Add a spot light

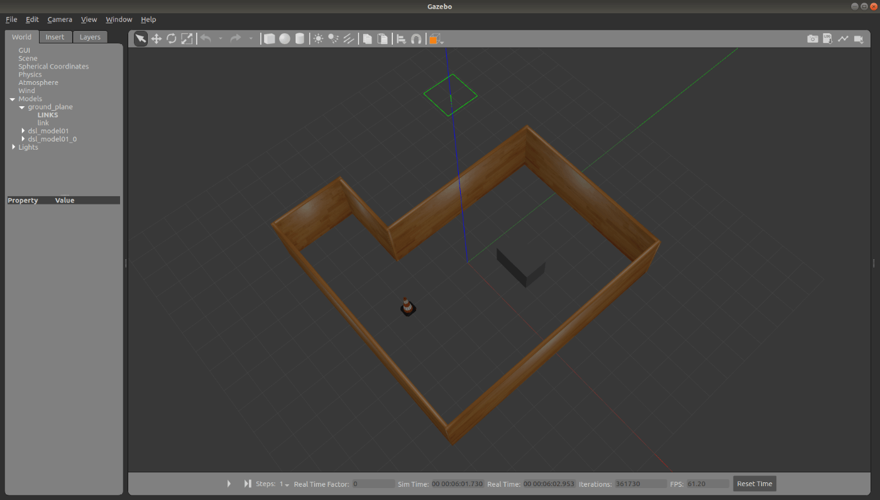(x=334, y=39)
